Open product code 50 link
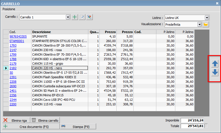Screen dimensions: 221x133 pos(11,73)
